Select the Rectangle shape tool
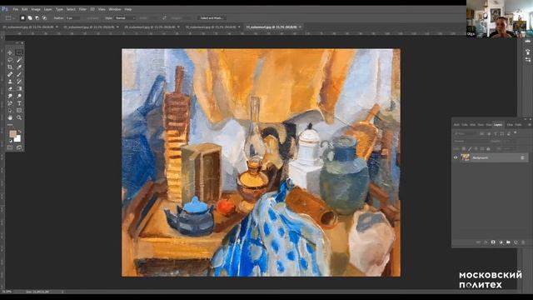 [19, 110]
